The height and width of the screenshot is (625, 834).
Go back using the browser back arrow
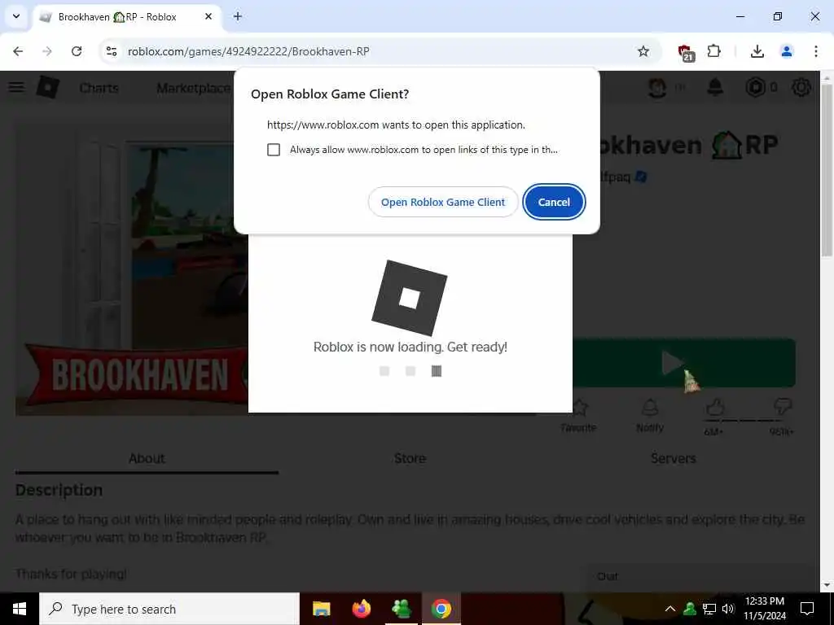pos(18,51)
